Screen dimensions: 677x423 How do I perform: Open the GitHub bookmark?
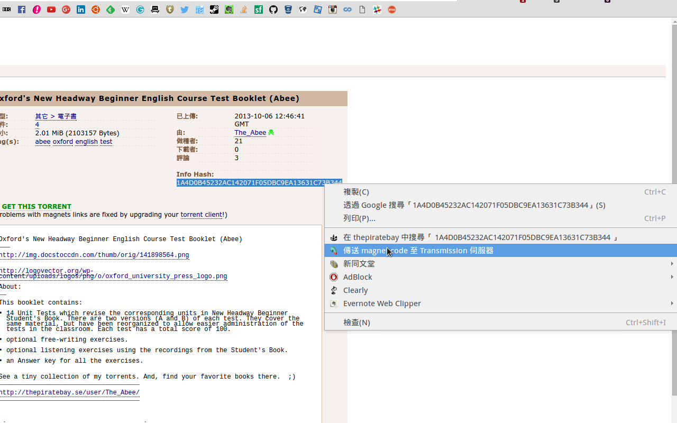point(273,10)
